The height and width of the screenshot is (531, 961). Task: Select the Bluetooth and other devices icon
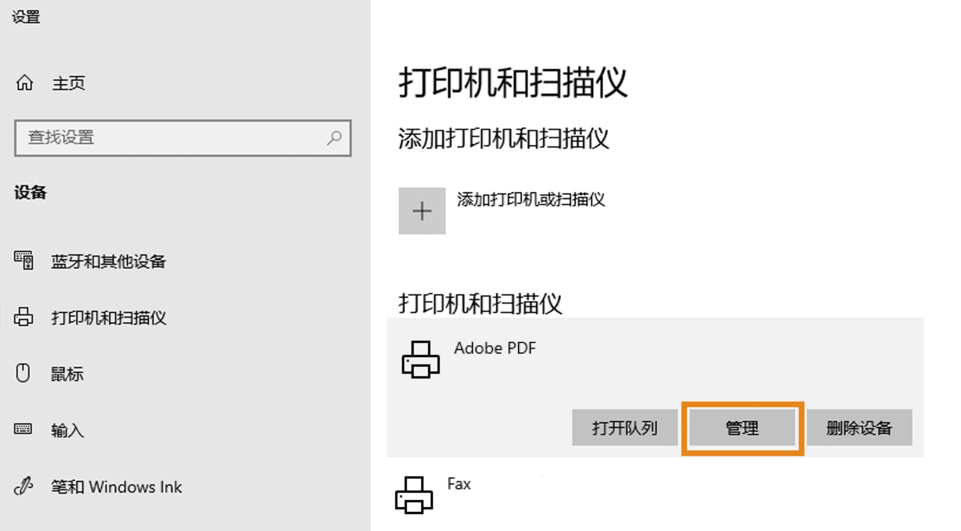pos(24,261)
